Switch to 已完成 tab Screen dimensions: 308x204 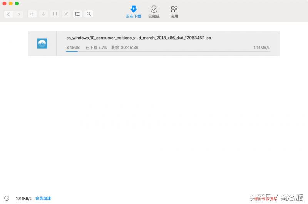[154, 12]
